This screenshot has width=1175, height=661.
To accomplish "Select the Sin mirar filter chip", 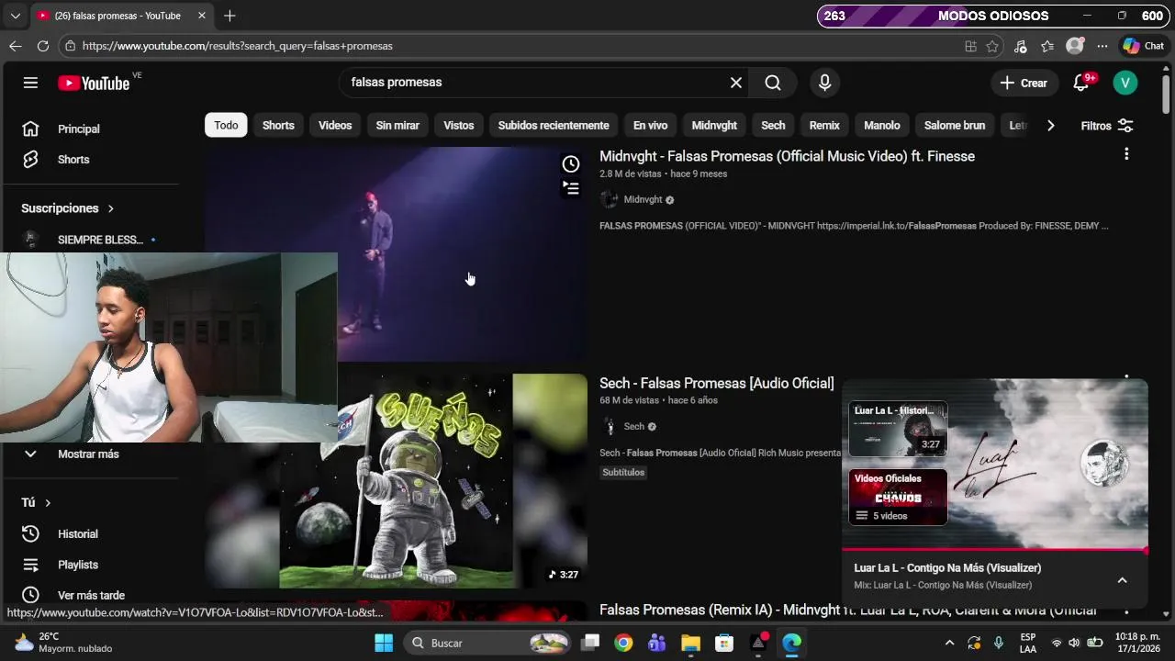I will tap(397, 126).
